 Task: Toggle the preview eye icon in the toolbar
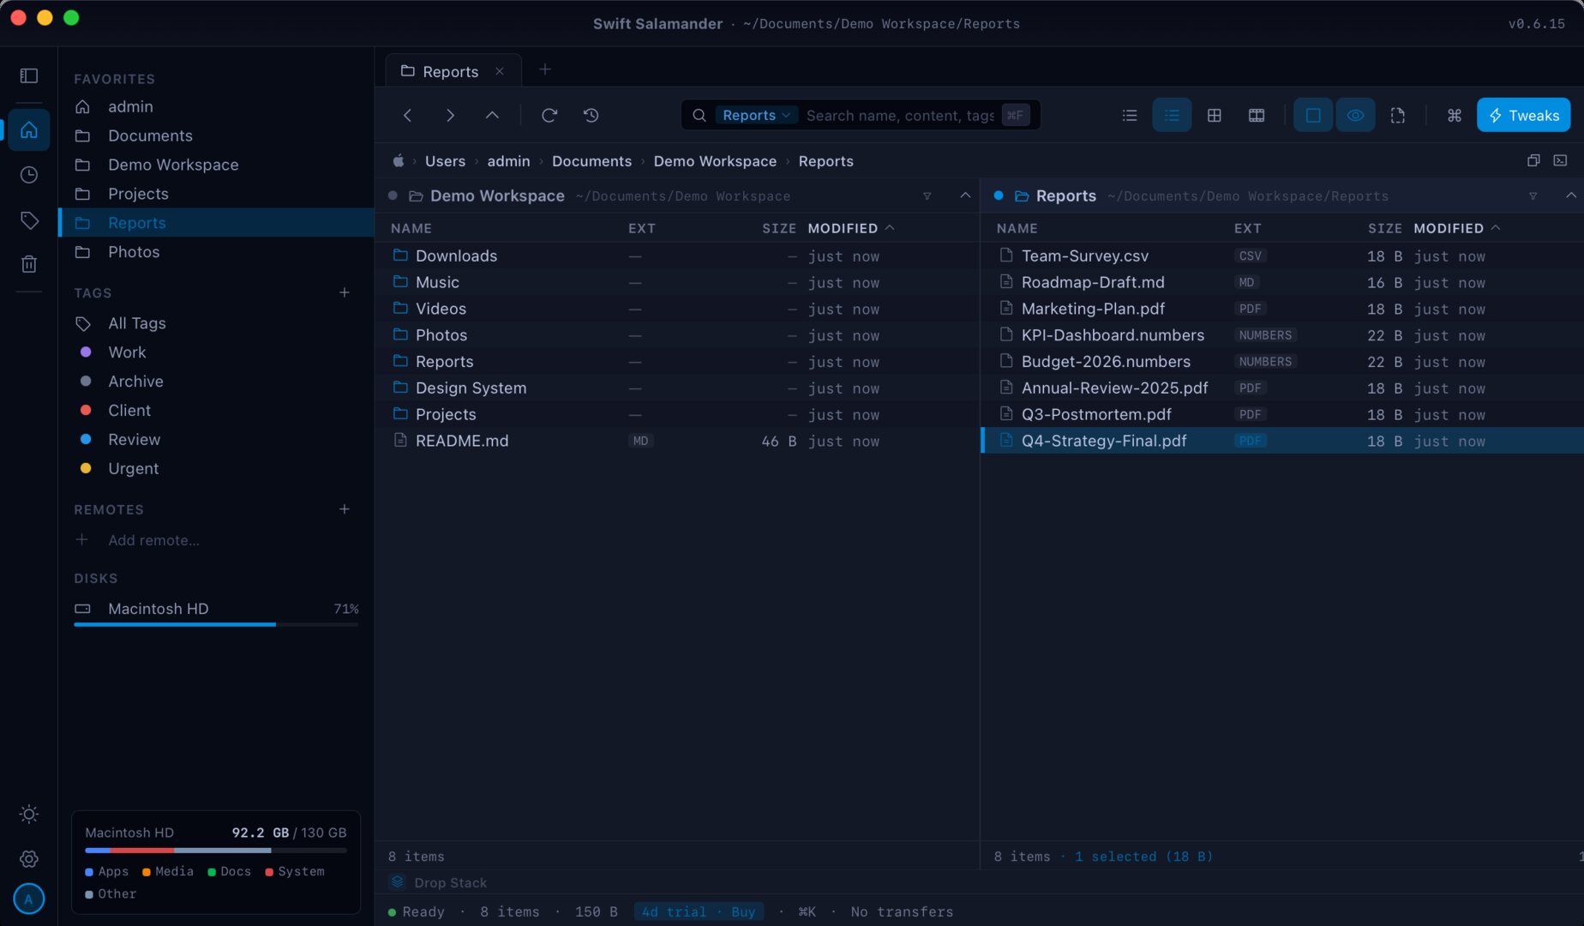[x=1355, y=115]
